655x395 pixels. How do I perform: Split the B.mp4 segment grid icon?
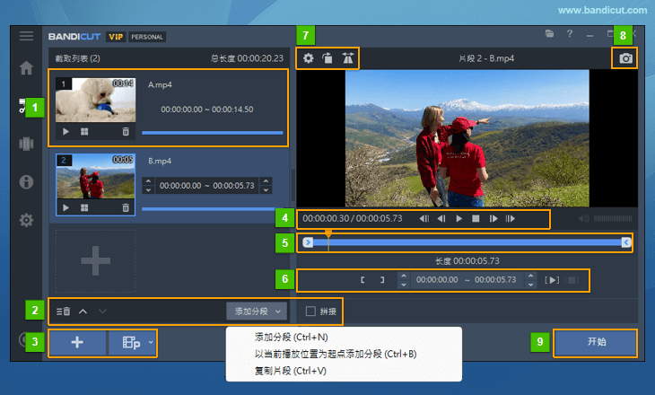click(x=84, y=207)
